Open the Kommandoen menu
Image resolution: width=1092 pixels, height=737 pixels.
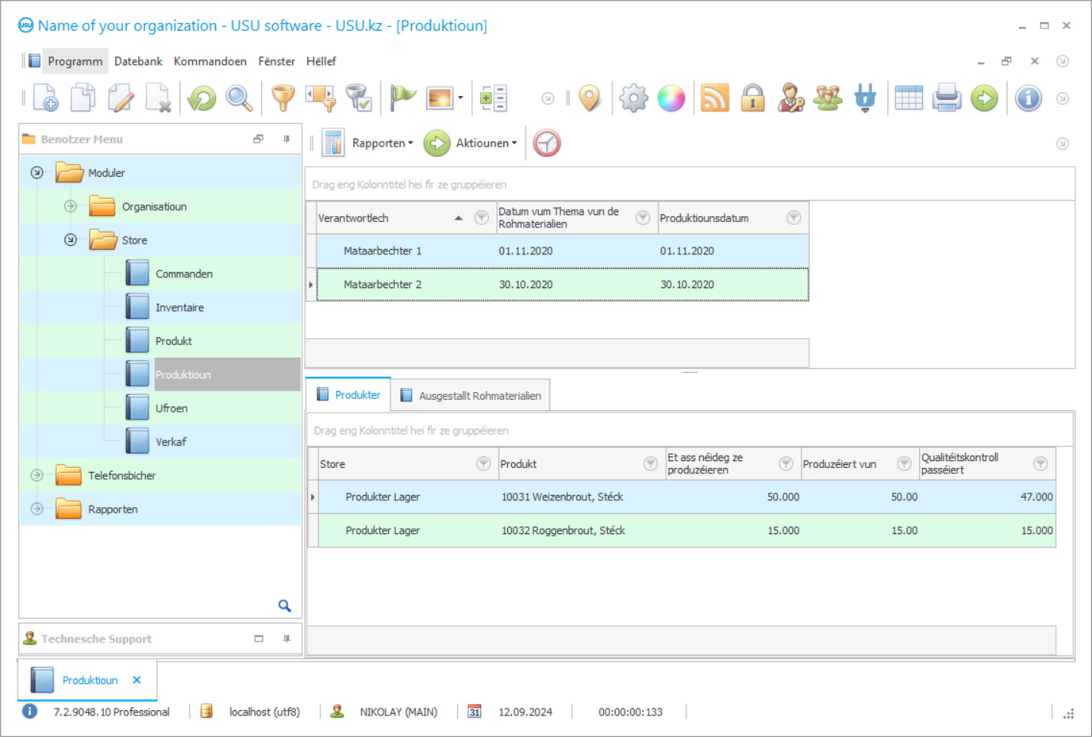(x=210, y=61)
